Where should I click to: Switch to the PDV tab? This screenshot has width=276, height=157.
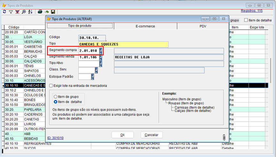click(x=203, y=26)
